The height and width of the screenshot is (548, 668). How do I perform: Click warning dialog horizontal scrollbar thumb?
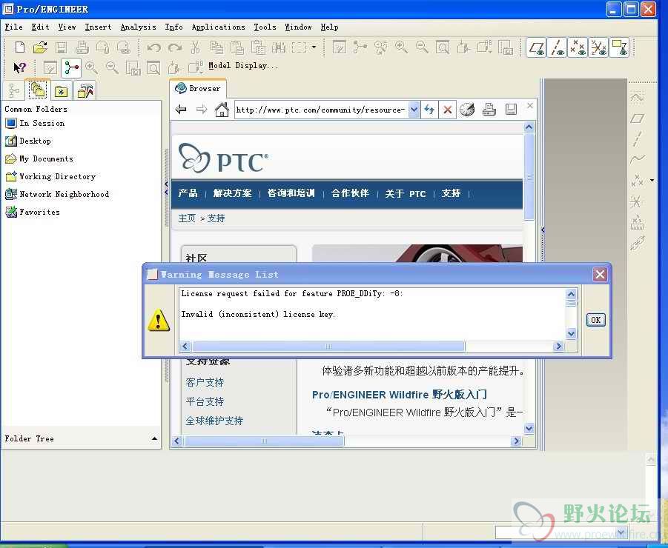(328, 347)
